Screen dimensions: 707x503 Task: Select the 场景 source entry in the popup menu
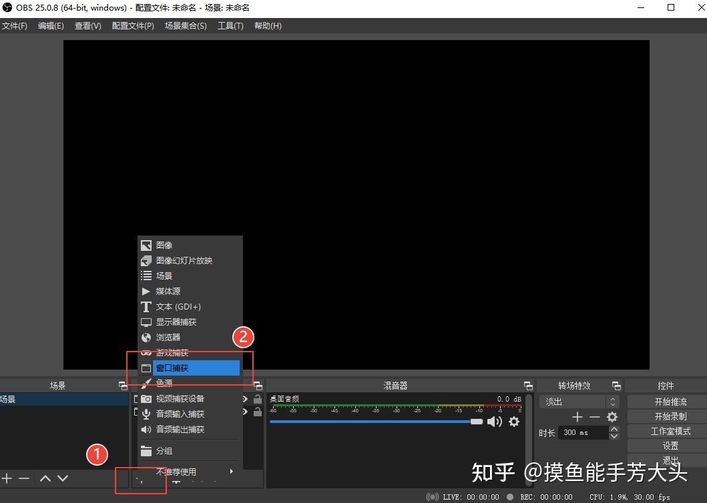tap(190, 276)
